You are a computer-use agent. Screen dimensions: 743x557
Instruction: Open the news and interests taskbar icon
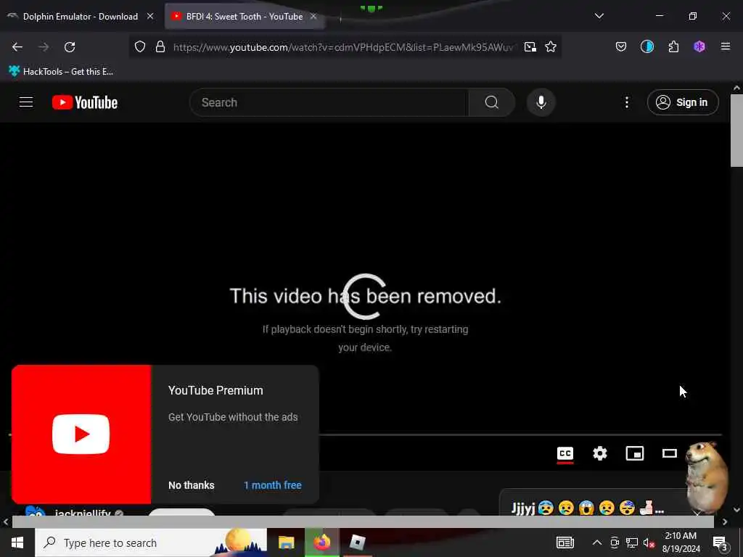pyautogui.click(x=565, y=542)
